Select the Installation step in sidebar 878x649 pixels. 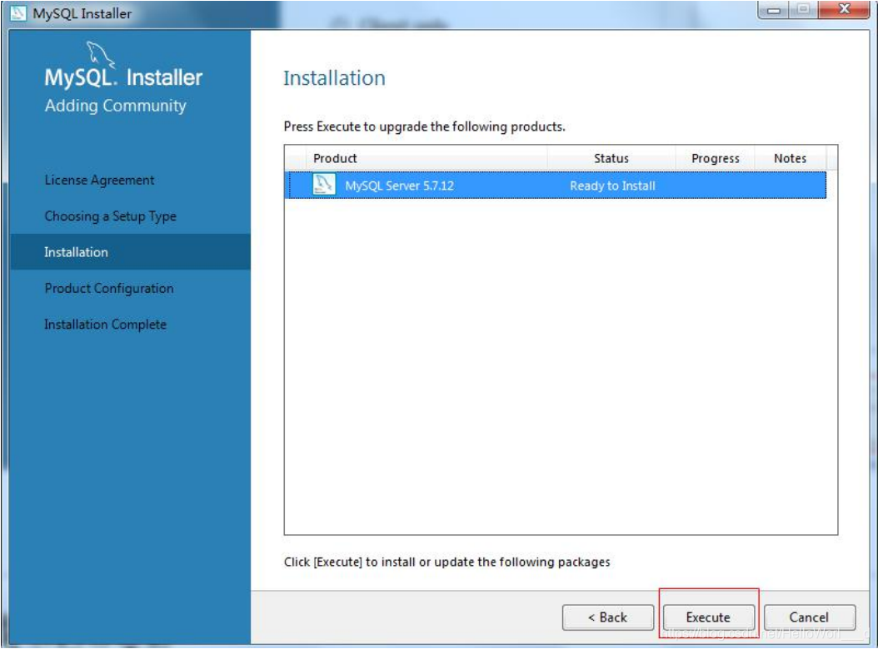tap(130, 252)
